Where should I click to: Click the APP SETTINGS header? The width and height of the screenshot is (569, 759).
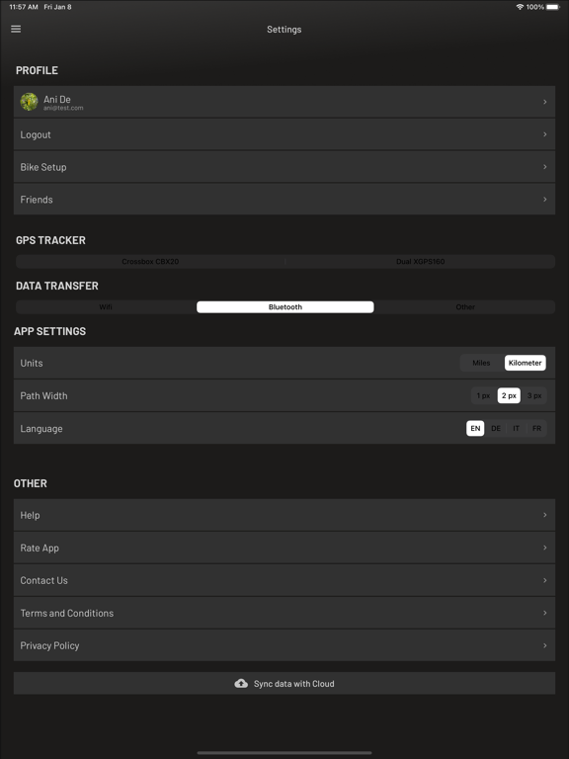click(49, 331)
